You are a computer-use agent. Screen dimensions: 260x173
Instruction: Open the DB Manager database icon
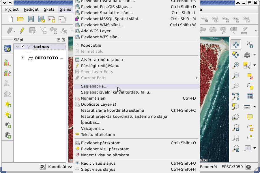pyautogui.click(x=8, y=48)
